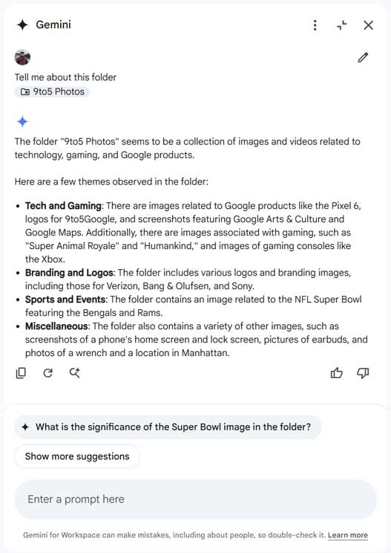
Task: Close the Gemini panel
Action: coord(369,25)
